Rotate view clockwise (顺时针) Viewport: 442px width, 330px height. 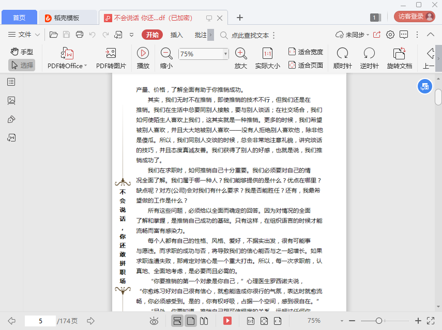click(343, 58)
